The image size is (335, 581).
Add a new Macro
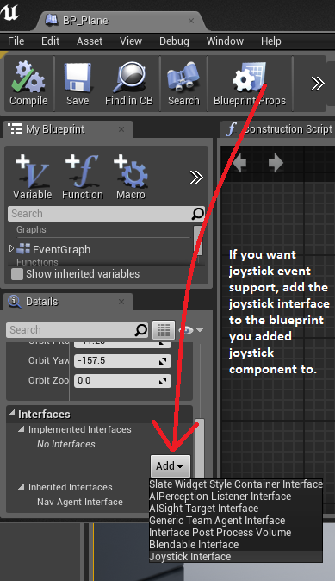(131, 177)
